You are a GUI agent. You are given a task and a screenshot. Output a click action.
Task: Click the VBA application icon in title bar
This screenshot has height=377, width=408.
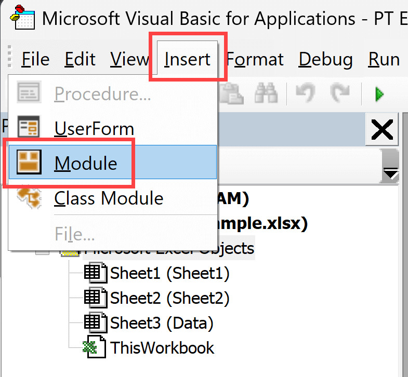21,18
